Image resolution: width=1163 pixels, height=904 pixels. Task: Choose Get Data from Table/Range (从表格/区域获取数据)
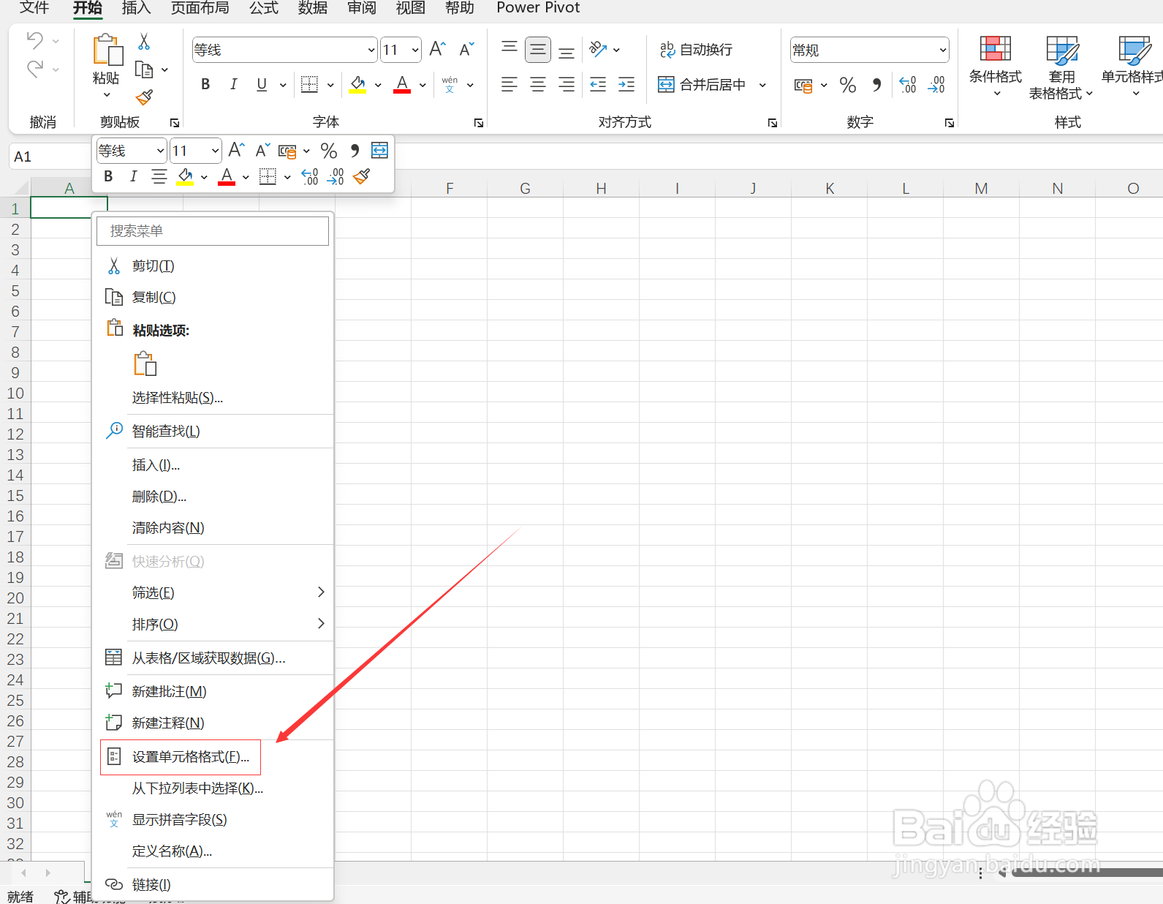(x=208, y=658)
